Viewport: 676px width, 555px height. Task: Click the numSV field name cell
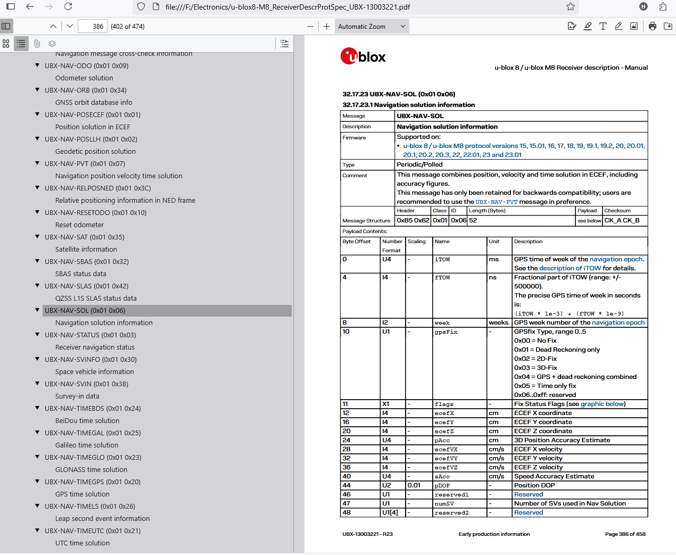(x=460, y=503)
